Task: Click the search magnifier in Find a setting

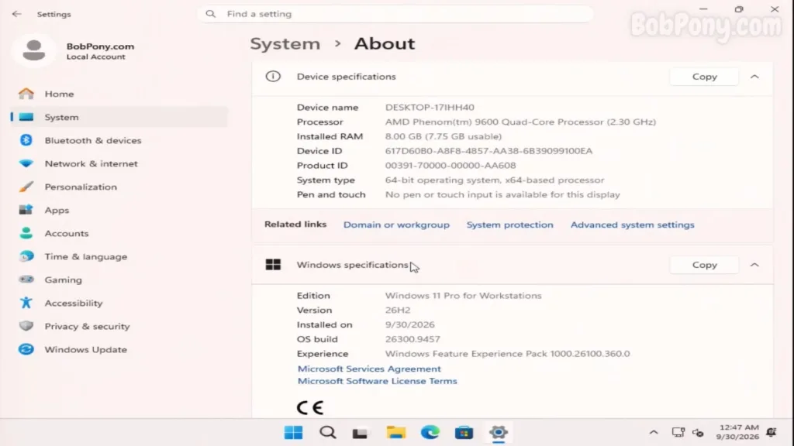Action: (211, 14)
